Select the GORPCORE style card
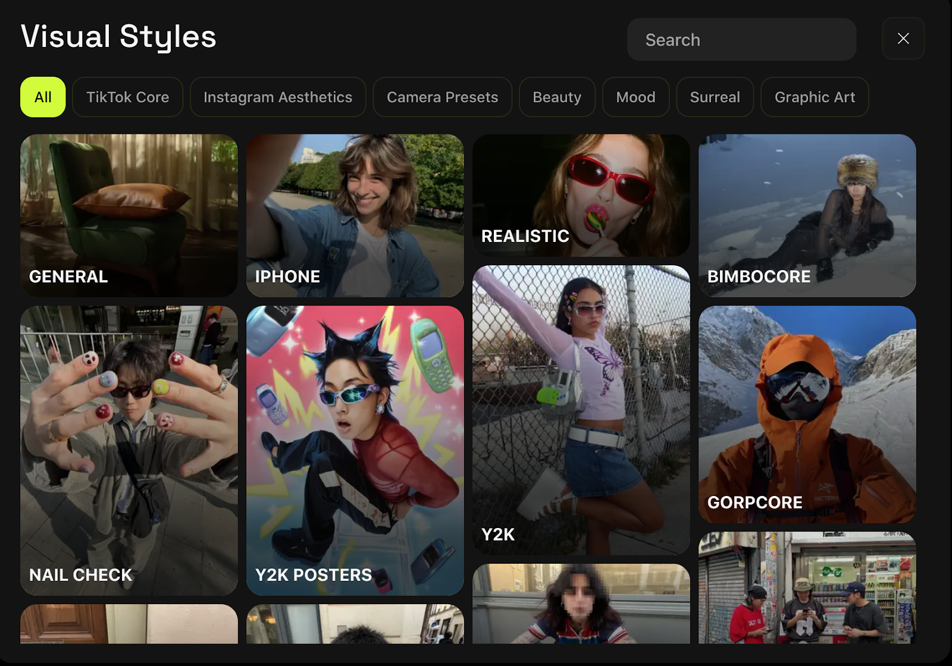 (807, 414)
